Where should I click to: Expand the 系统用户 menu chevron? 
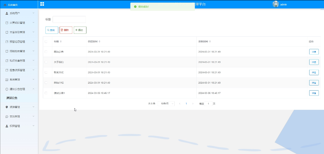34,13
